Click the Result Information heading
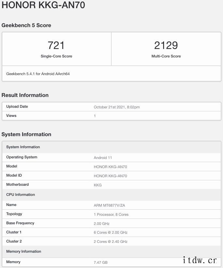Image resolution: width=223 pixels, height=268 pixels. click(x=25, y=95)
